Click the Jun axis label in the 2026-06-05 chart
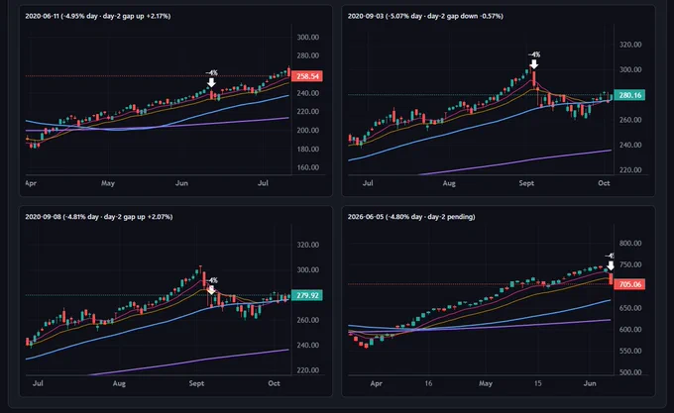The height and width of the screenshot is (413, 674). [590, 383]
